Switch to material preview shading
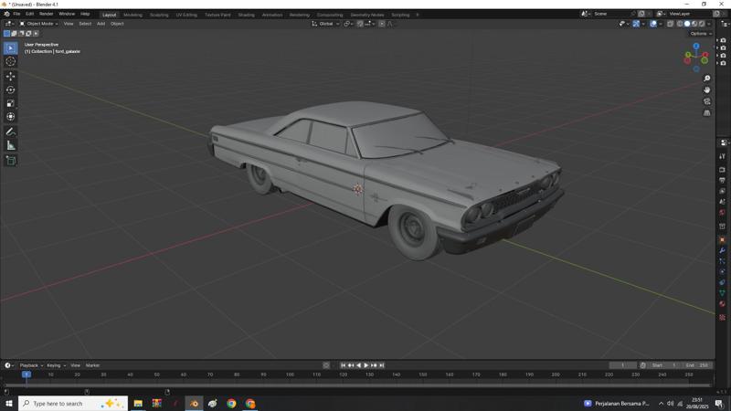Viewport: 731px width, 411px height. coord(694,24)
